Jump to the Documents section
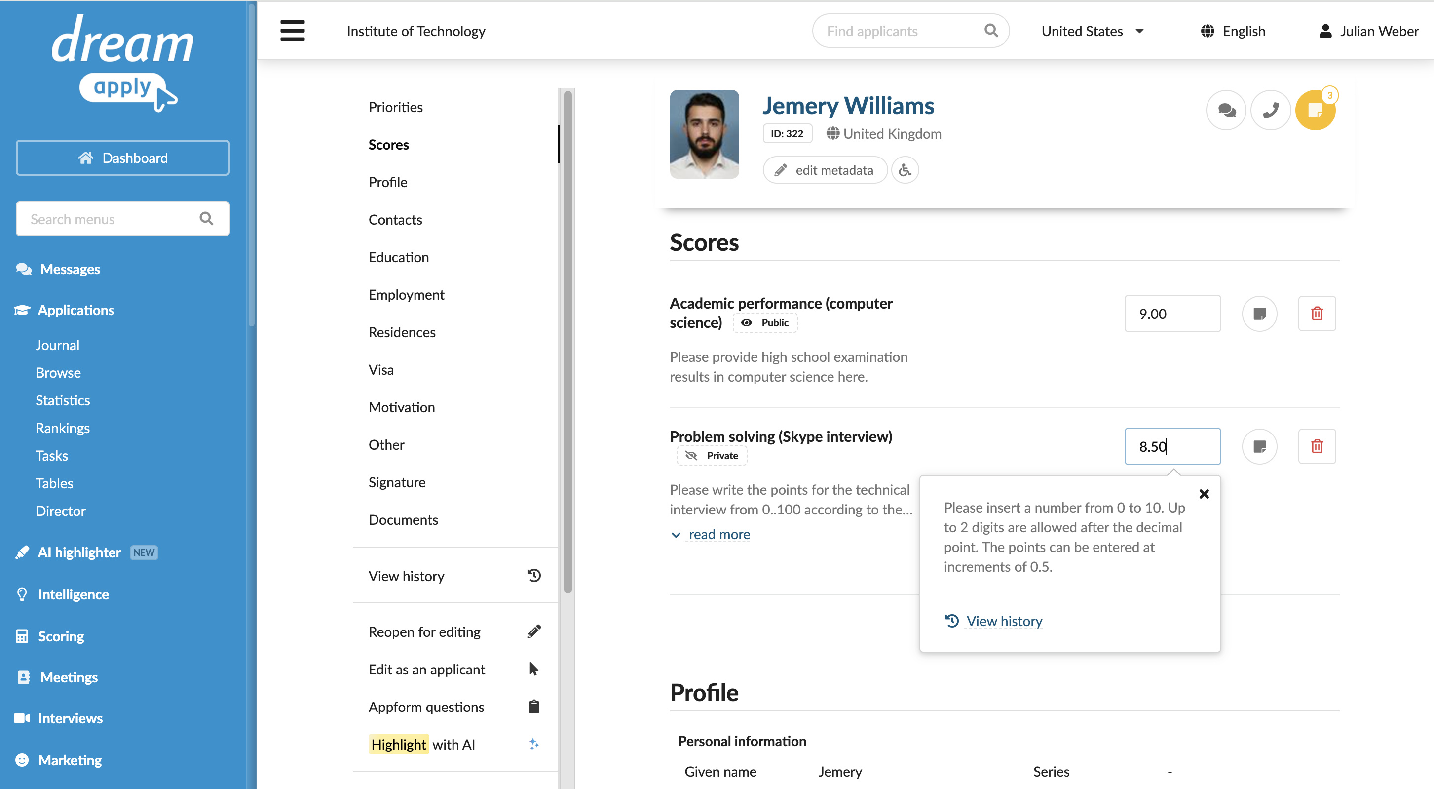 tap(403, 519)
